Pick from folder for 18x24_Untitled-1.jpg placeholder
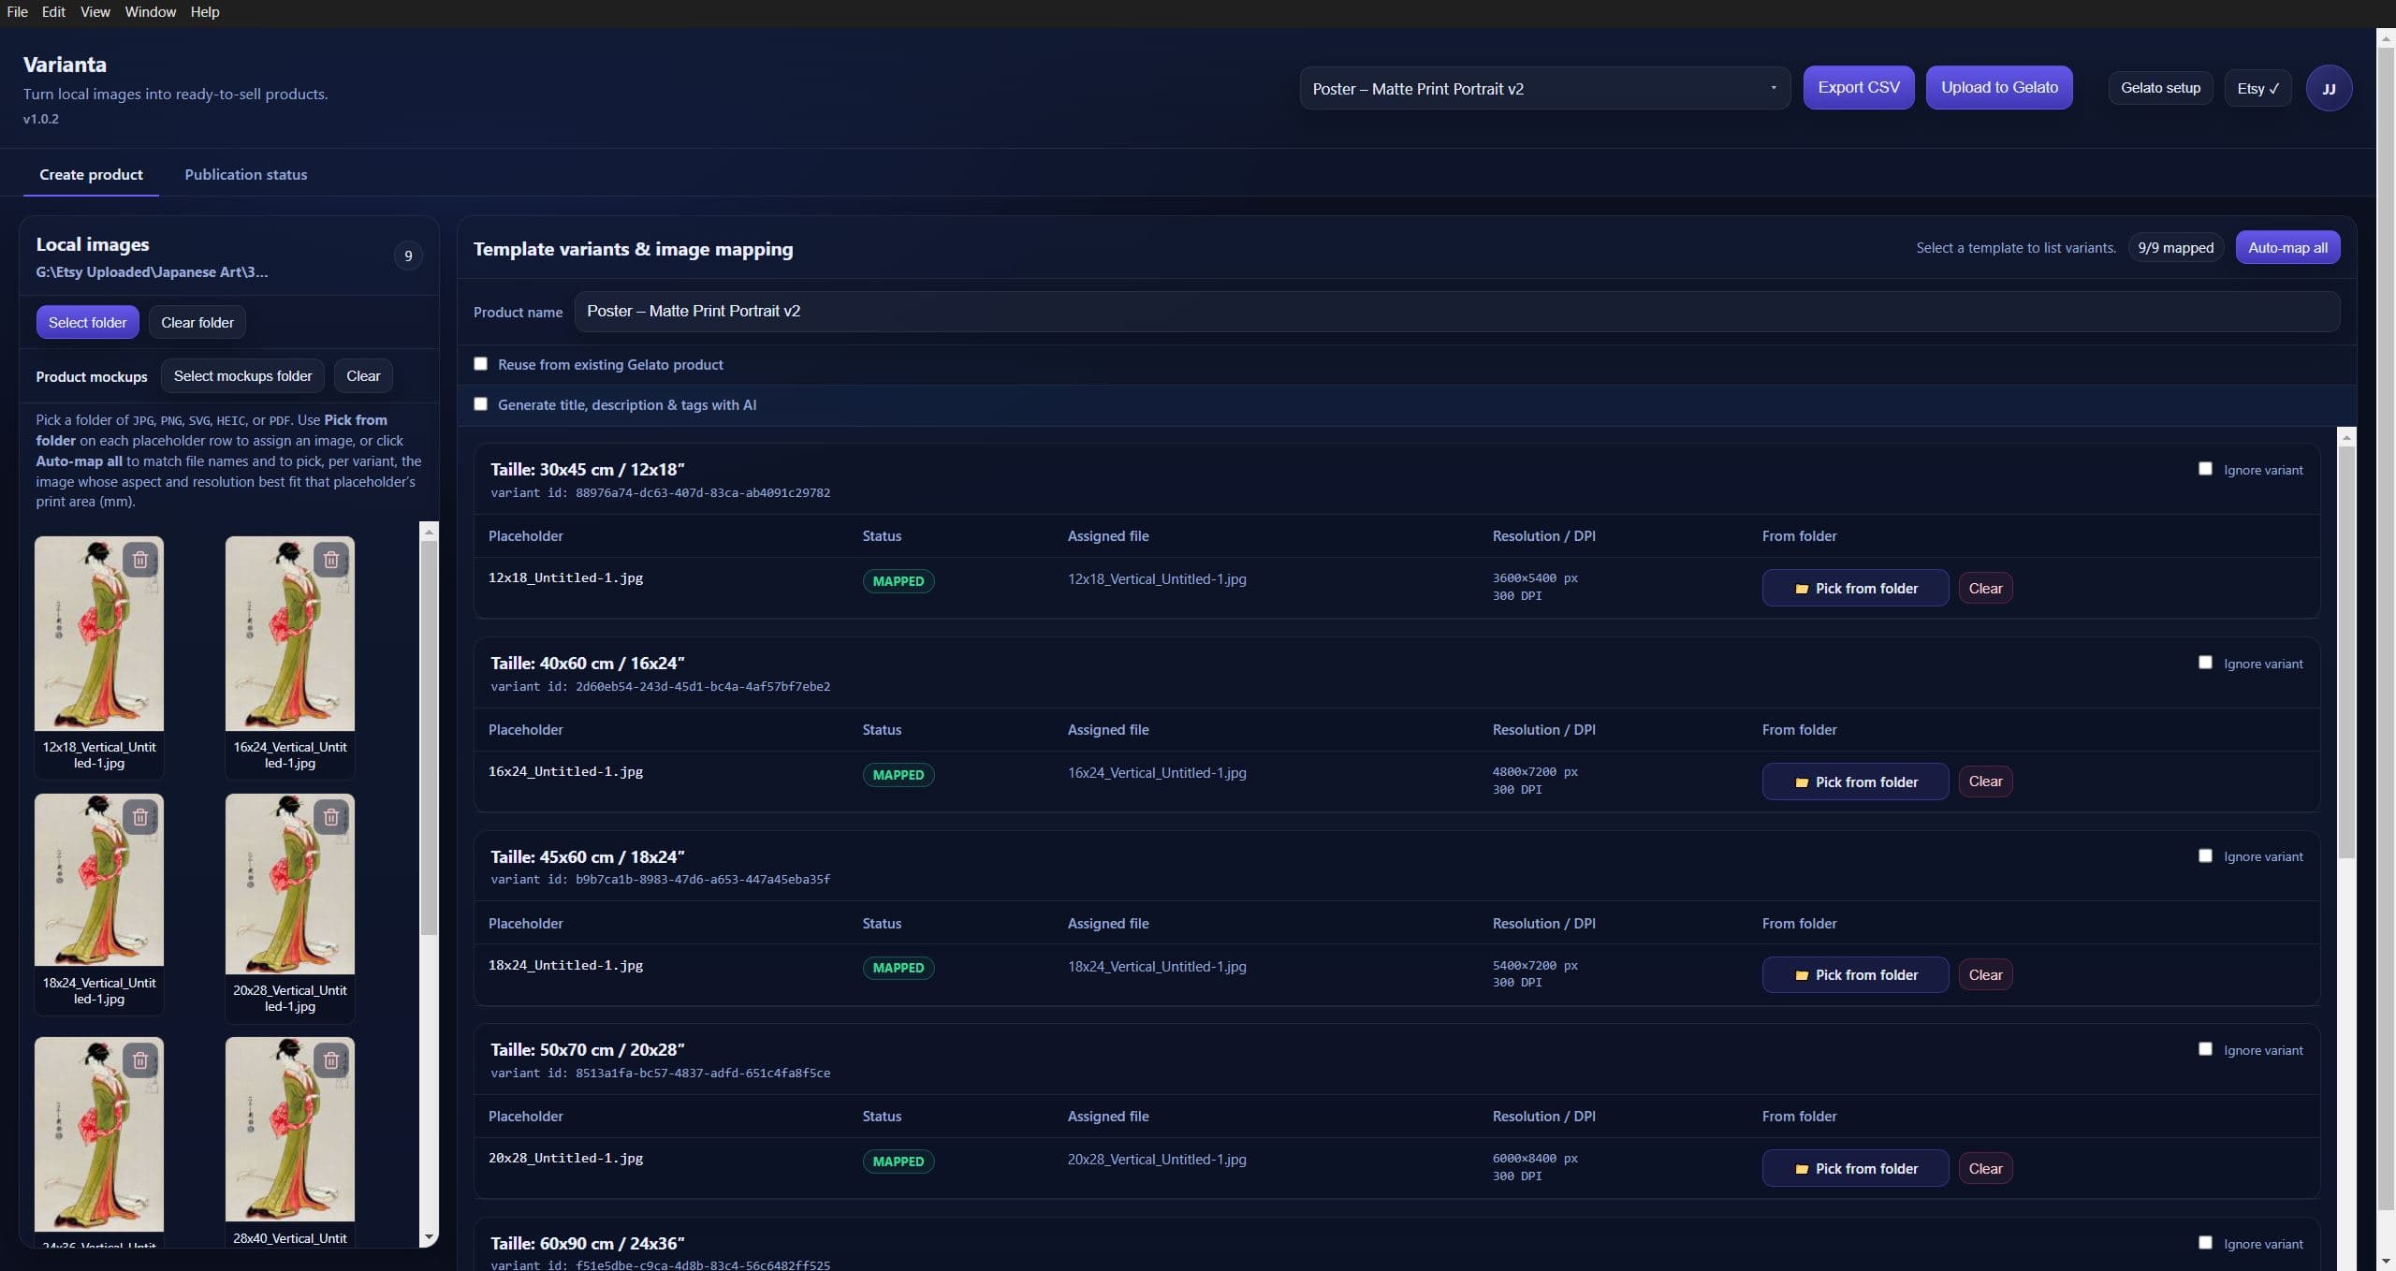 click(x=1855, y=975)
